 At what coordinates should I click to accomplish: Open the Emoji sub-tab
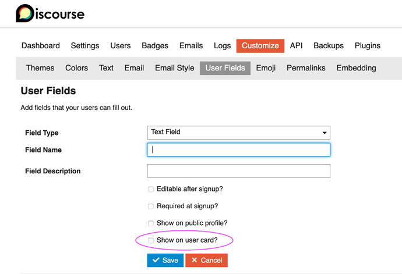coord(266,68)
